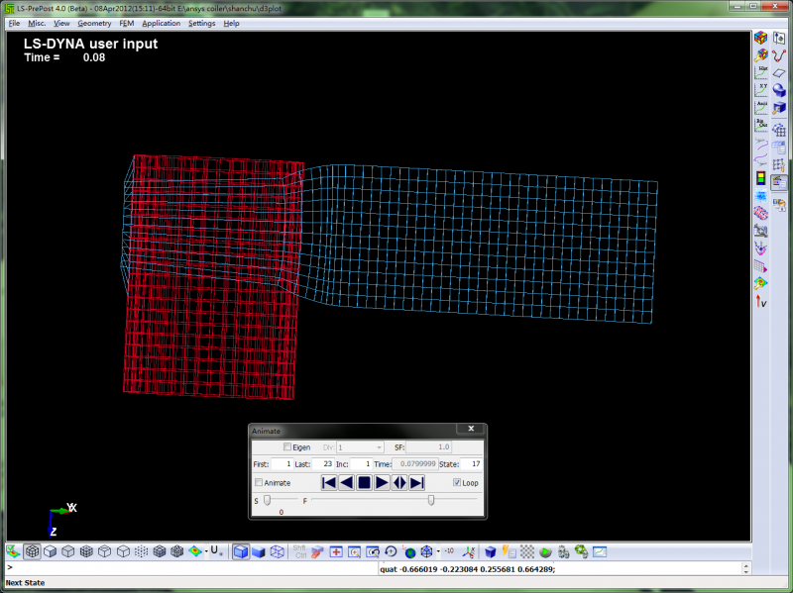The width and height of the screenshot is (793, 593).
Task: Click the State number input field
Action: (x=471, y=463)
